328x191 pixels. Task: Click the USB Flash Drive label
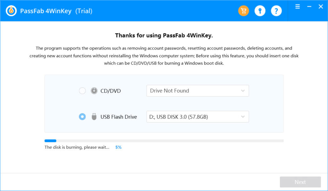click(119, 117)
